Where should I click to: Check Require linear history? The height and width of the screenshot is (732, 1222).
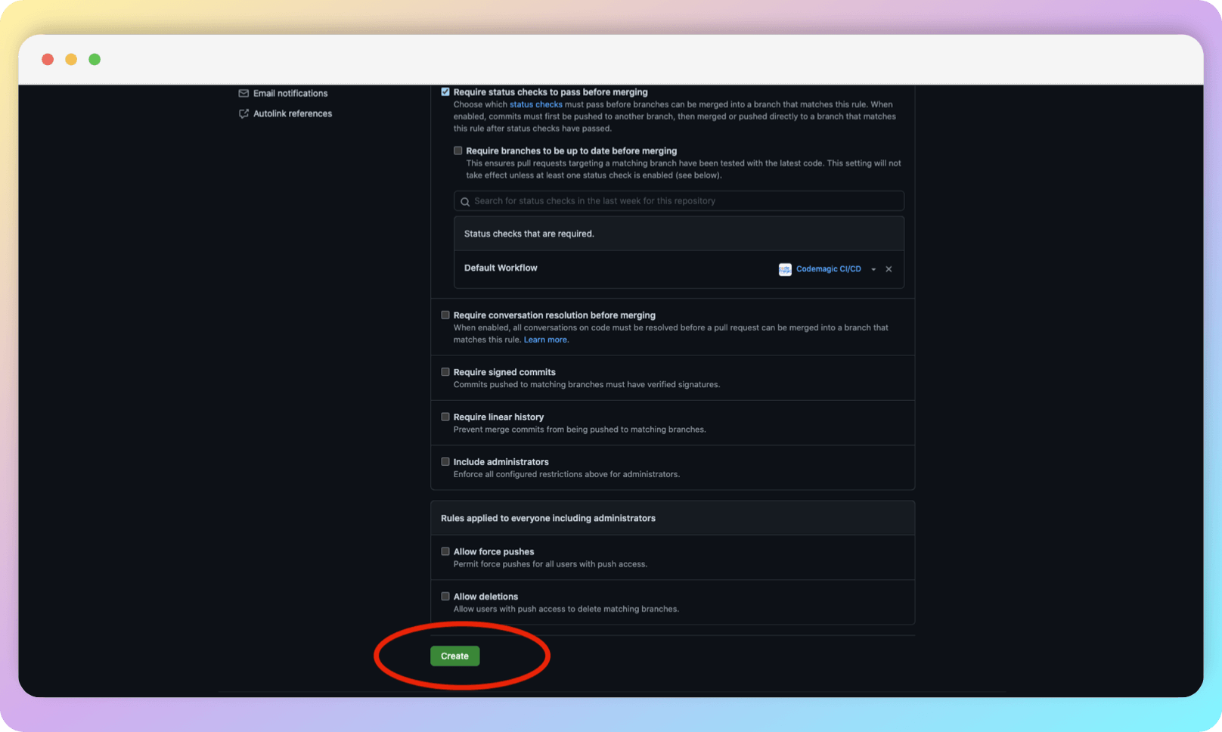point(445,416)
